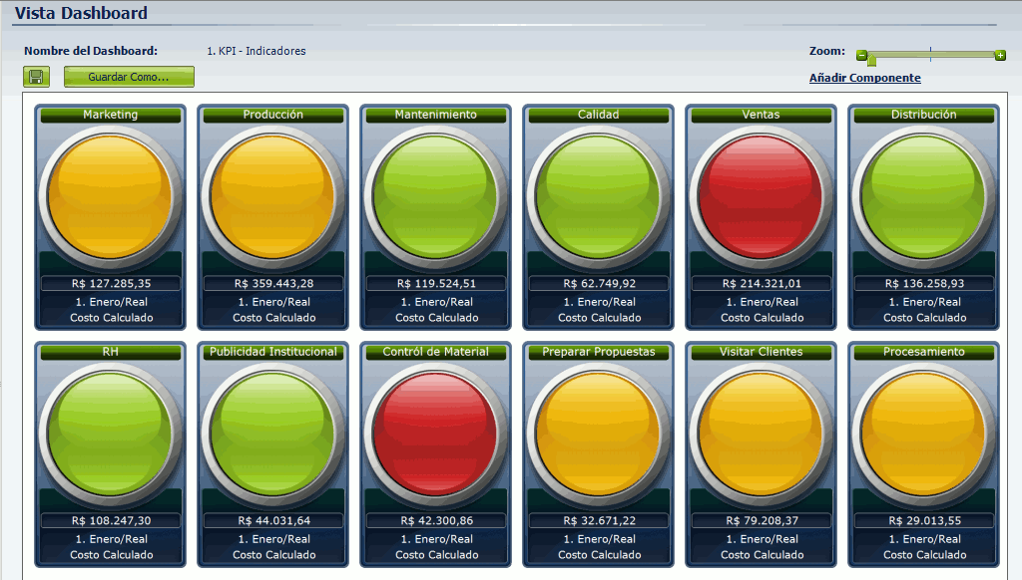Click the save disk icon
The height and width of the screenshot is (580, 1022).
coord(36,77)
